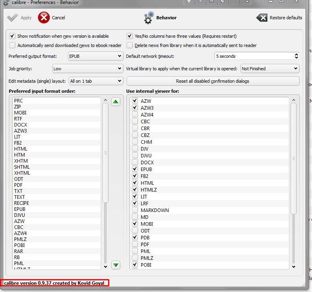Check DOCX for internal viewer
The height and width of the screenshot is (292, 312).
pos(135,162)
